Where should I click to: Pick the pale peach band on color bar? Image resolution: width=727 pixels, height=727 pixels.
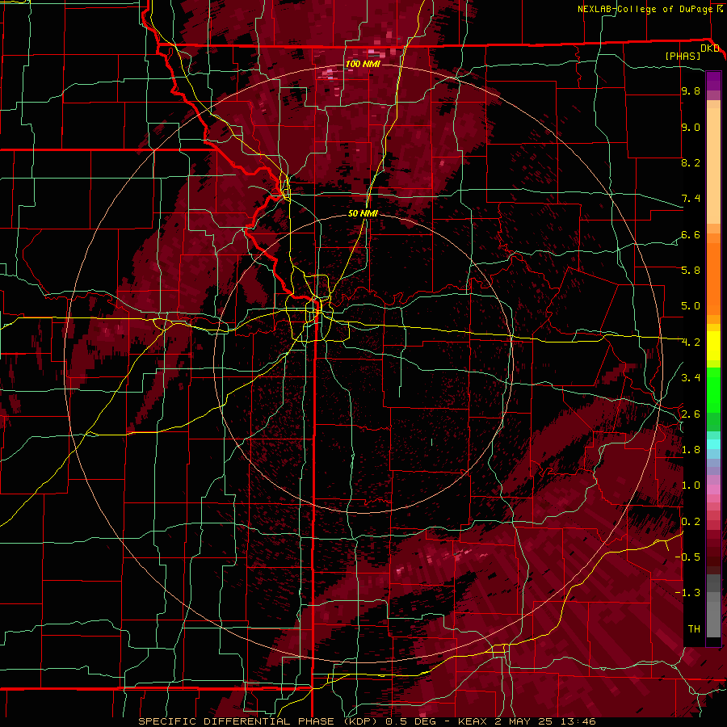click(713, 167)
